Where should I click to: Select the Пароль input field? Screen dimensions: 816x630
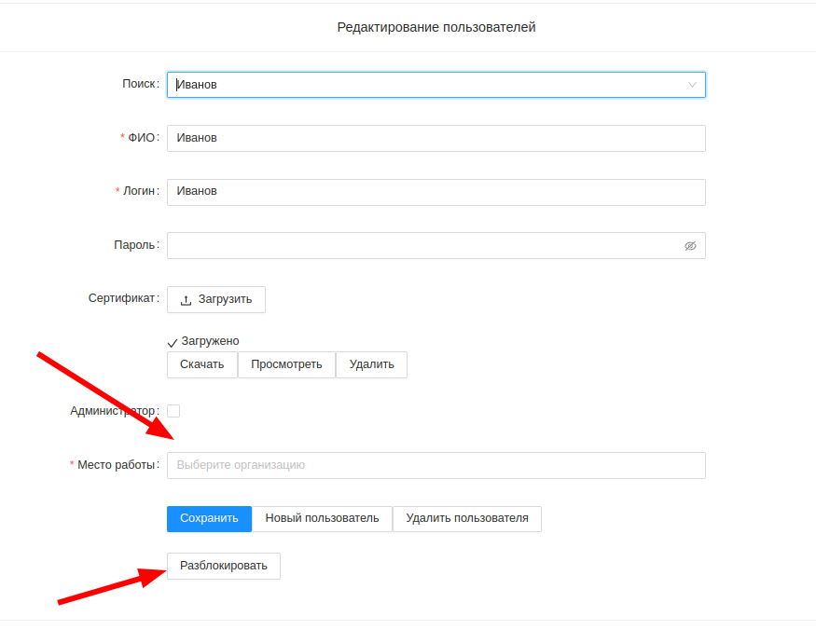point(424,246)
